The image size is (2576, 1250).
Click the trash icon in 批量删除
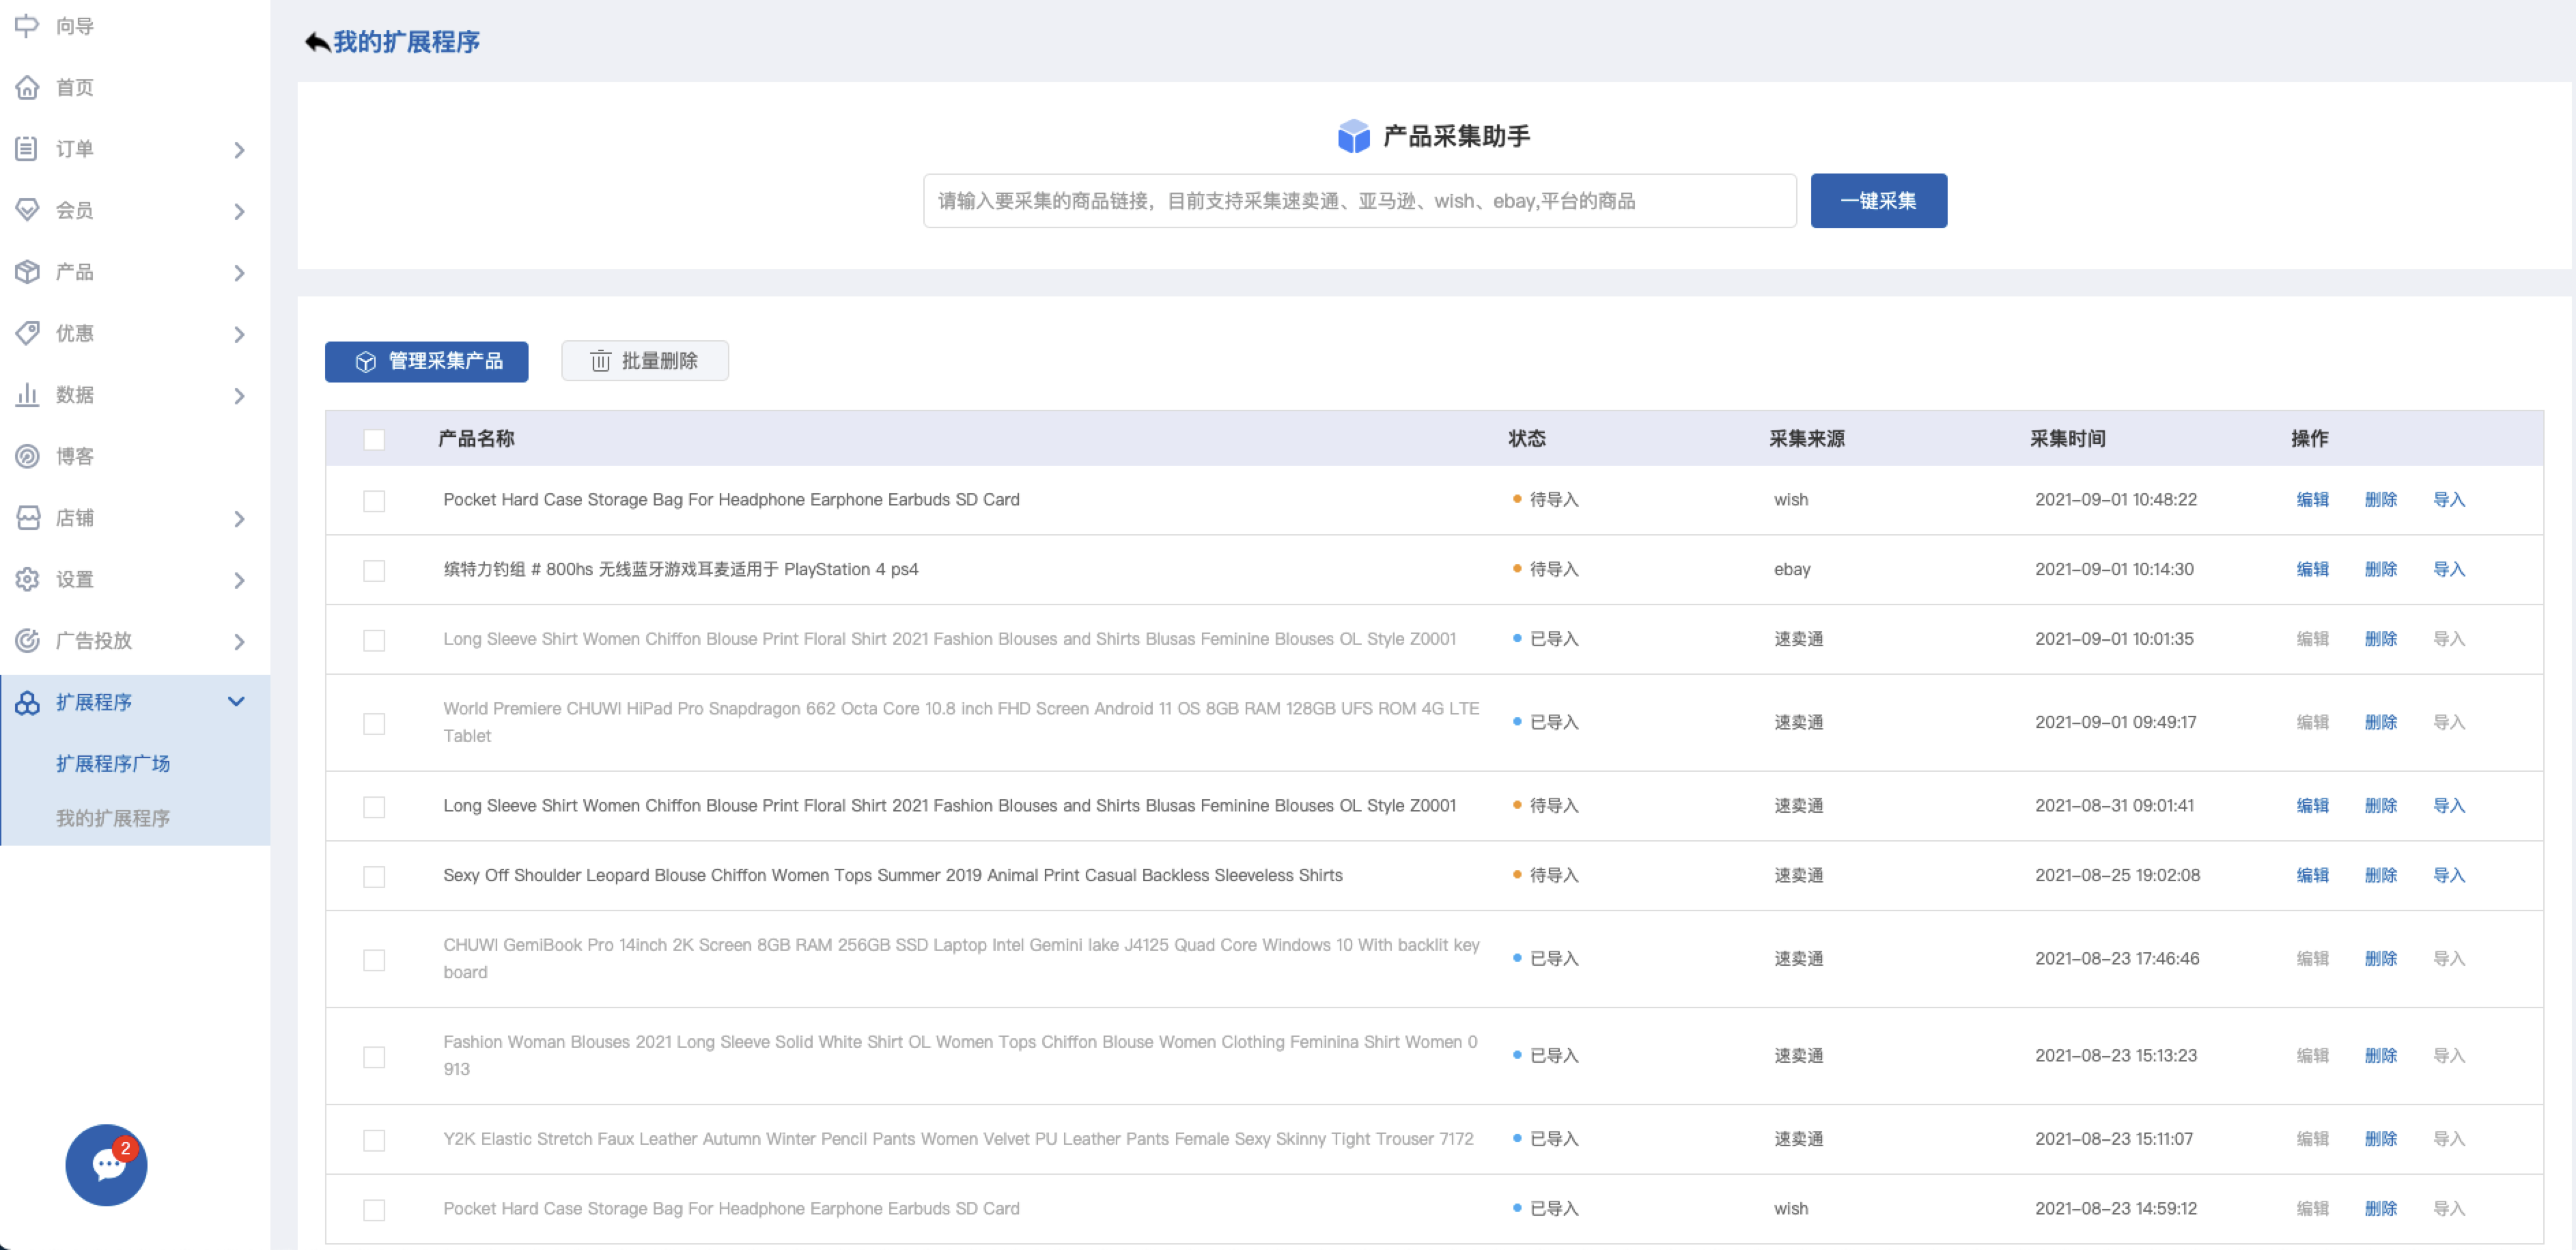tap(600, 361)
